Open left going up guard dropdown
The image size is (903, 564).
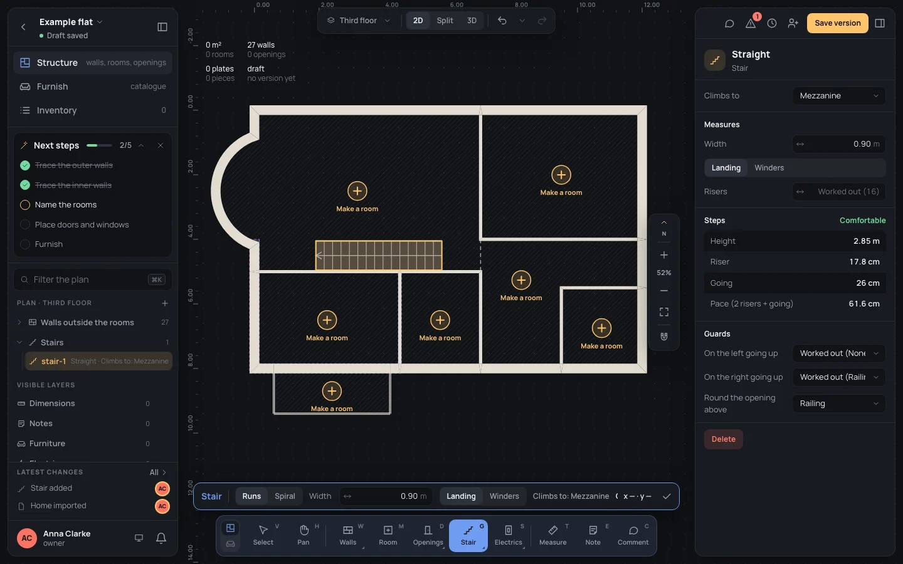coord(839,353)
